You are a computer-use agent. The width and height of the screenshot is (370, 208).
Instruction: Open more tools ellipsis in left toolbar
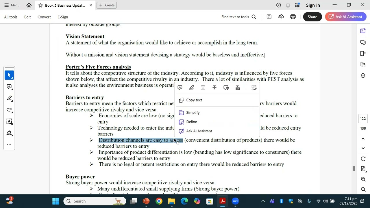coord(9,144)
